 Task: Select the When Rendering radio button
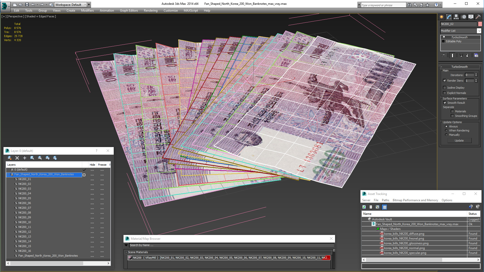click(x=446, y=130)
